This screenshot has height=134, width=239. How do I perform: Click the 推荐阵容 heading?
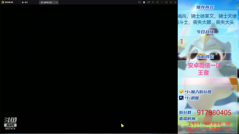click(205, 7)
